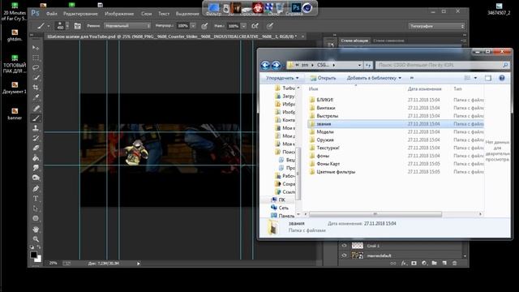Select the Rectangular Marquee tool
Viewport: 519px width, 292px height.
click(36, 58)
